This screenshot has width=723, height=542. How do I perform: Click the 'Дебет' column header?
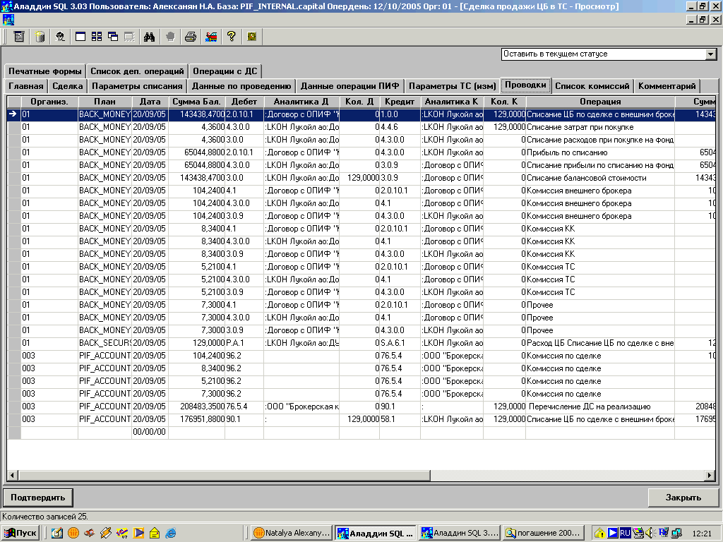[x=244, y=102]
